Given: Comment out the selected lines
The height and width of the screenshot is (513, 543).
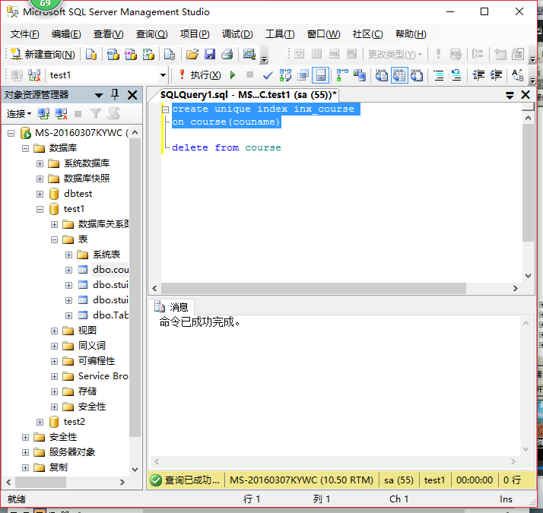Looking at the screenshot, I should (x=439, y=74).
